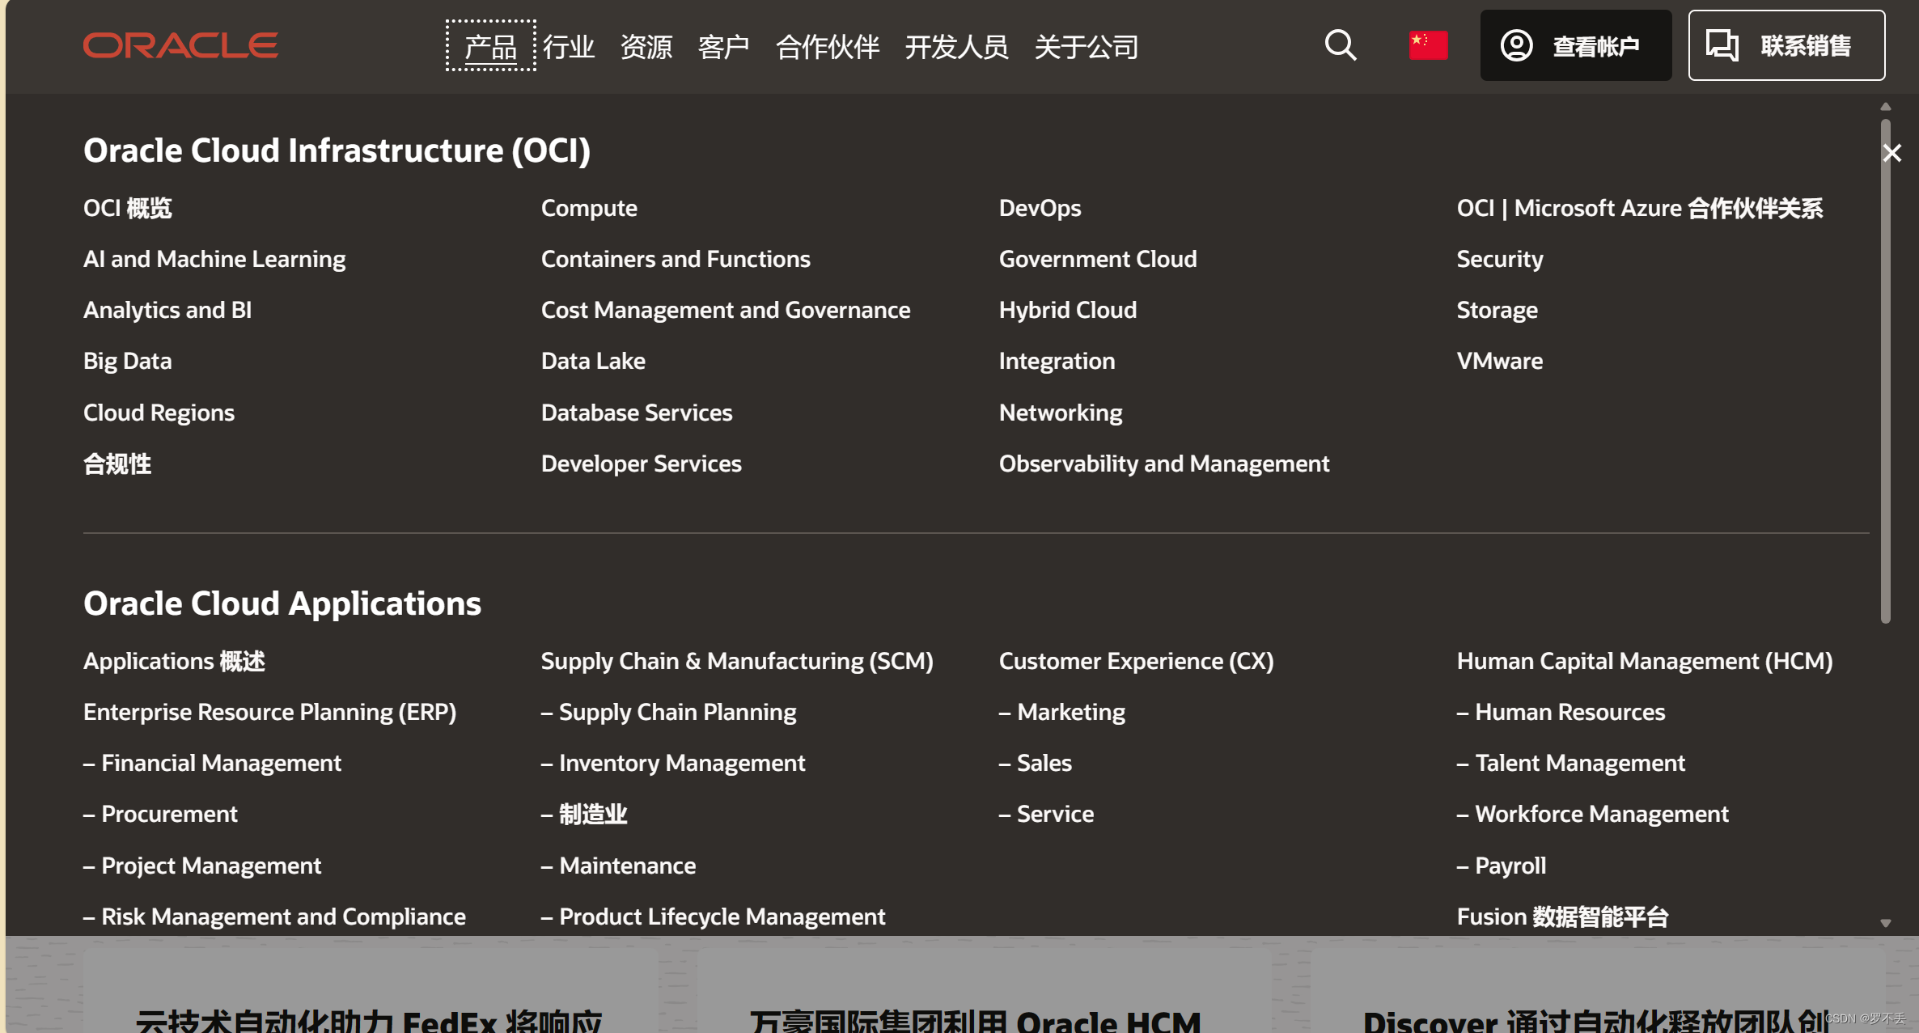Click the account profile icon

click(x=1514, y=44)
